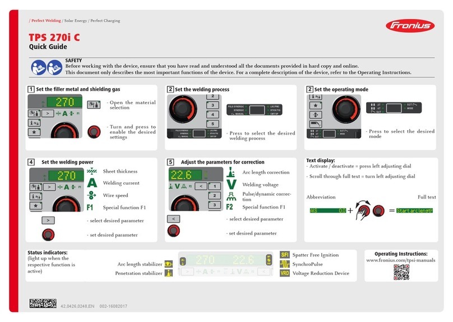Viewport: 453px width, 322px height.
Task: Click button 1 on the step 5 device image
Action: (215, 186)
